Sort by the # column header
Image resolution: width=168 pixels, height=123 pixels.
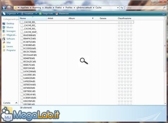[95, 18]
